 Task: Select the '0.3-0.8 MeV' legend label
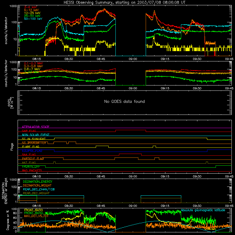pos(33,66)
